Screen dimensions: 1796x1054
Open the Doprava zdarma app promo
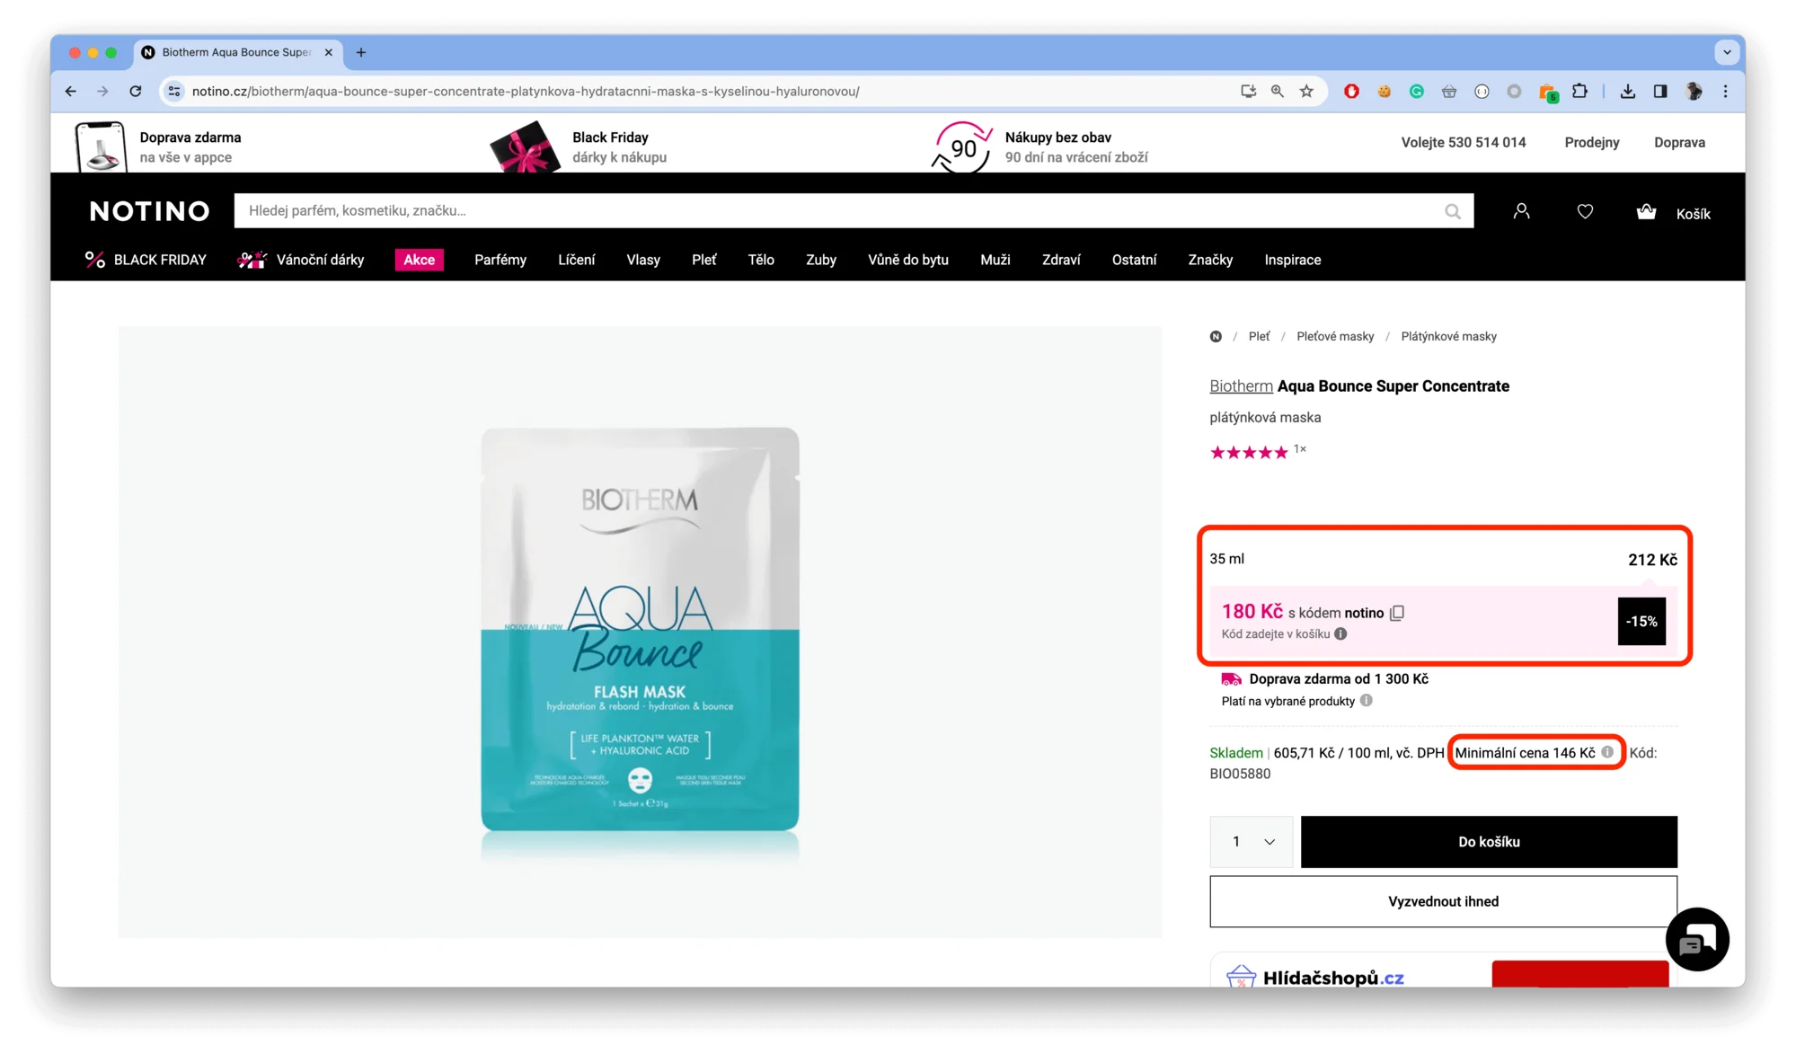[160, 146]
